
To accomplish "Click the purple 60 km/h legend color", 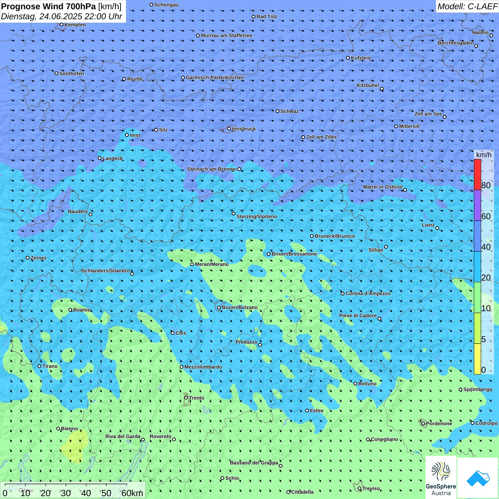I will [477, 205].
